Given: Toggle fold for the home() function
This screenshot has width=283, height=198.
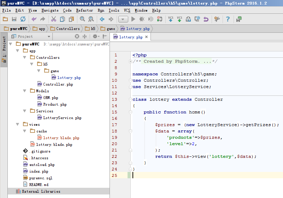Looking at the screenshot, I should pos(130,112).
